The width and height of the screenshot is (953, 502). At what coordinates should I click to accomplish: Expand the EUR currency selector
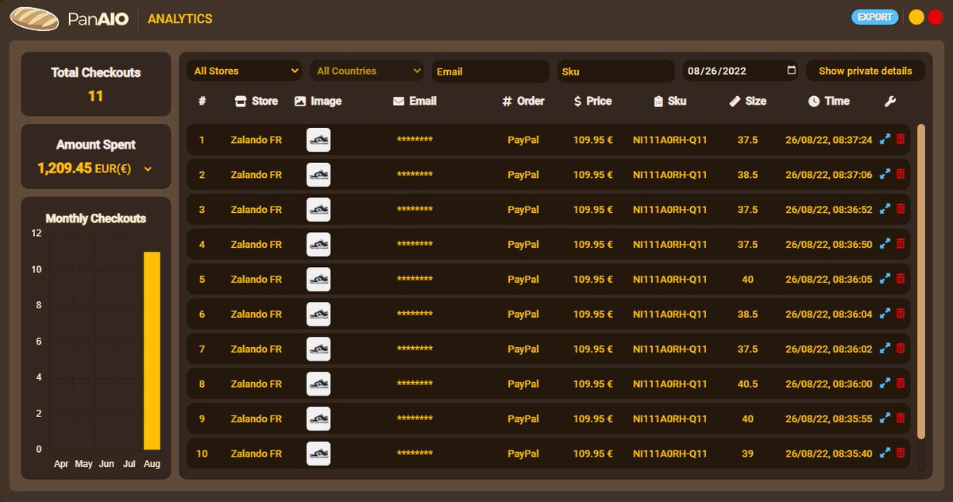(147, 169)
